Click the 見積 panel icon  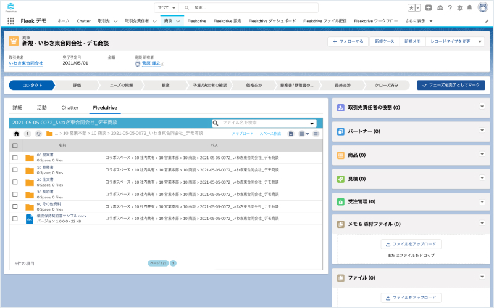pos(341,179)
